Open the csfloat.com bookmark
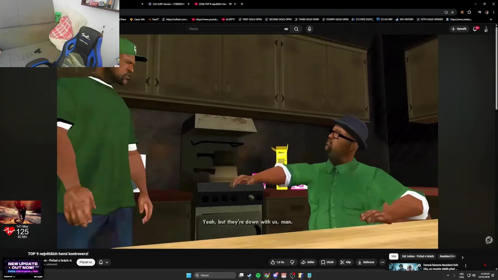Screen dimensions: 498x280 175,19
